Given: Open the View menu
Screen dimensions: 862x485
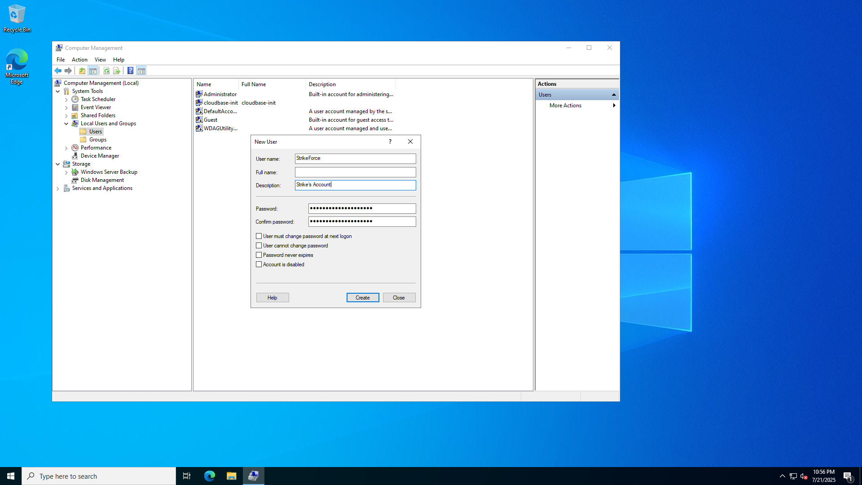Looking at the screenshot, I should pyautogui.click(x=100, y=60).
